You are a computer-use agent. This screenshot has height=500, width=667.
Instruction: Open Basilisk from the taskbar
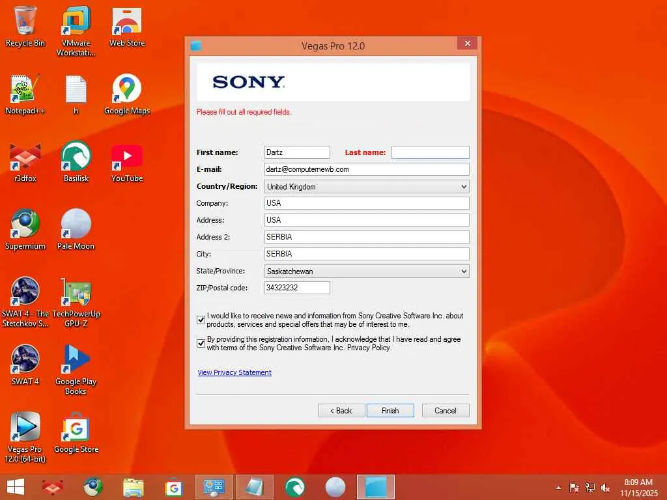click(295, 487)
